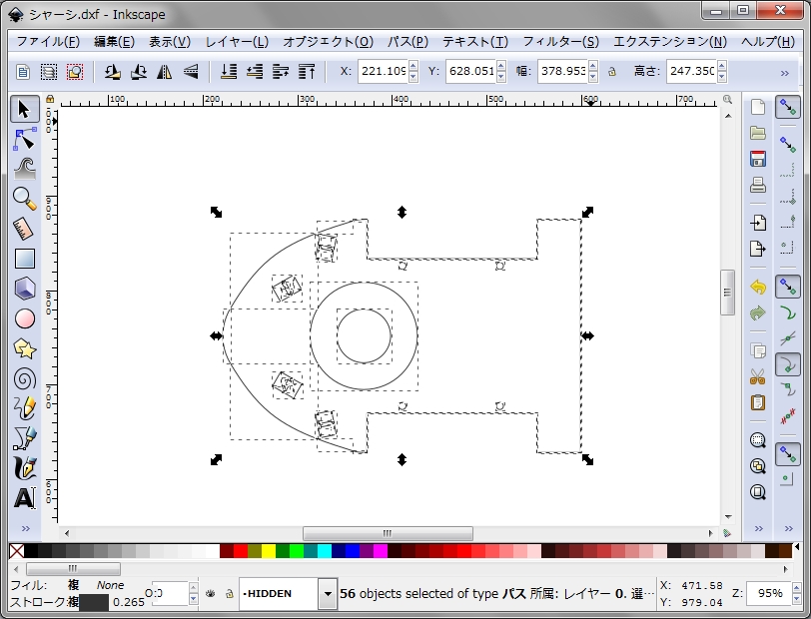
Task: Select the Star polygon tool
Action: [x=24, y=348]
